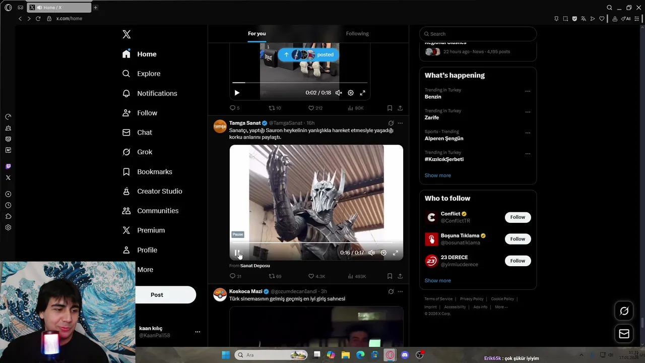The height and width of the screenshot is (363, 645).
Task: Open Grok from the sidebar
Action: coord(137,152)
